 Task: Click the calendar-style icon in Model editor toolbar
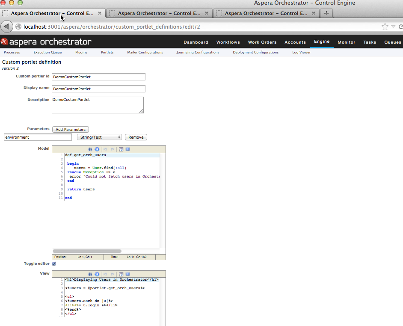[121, 149]
